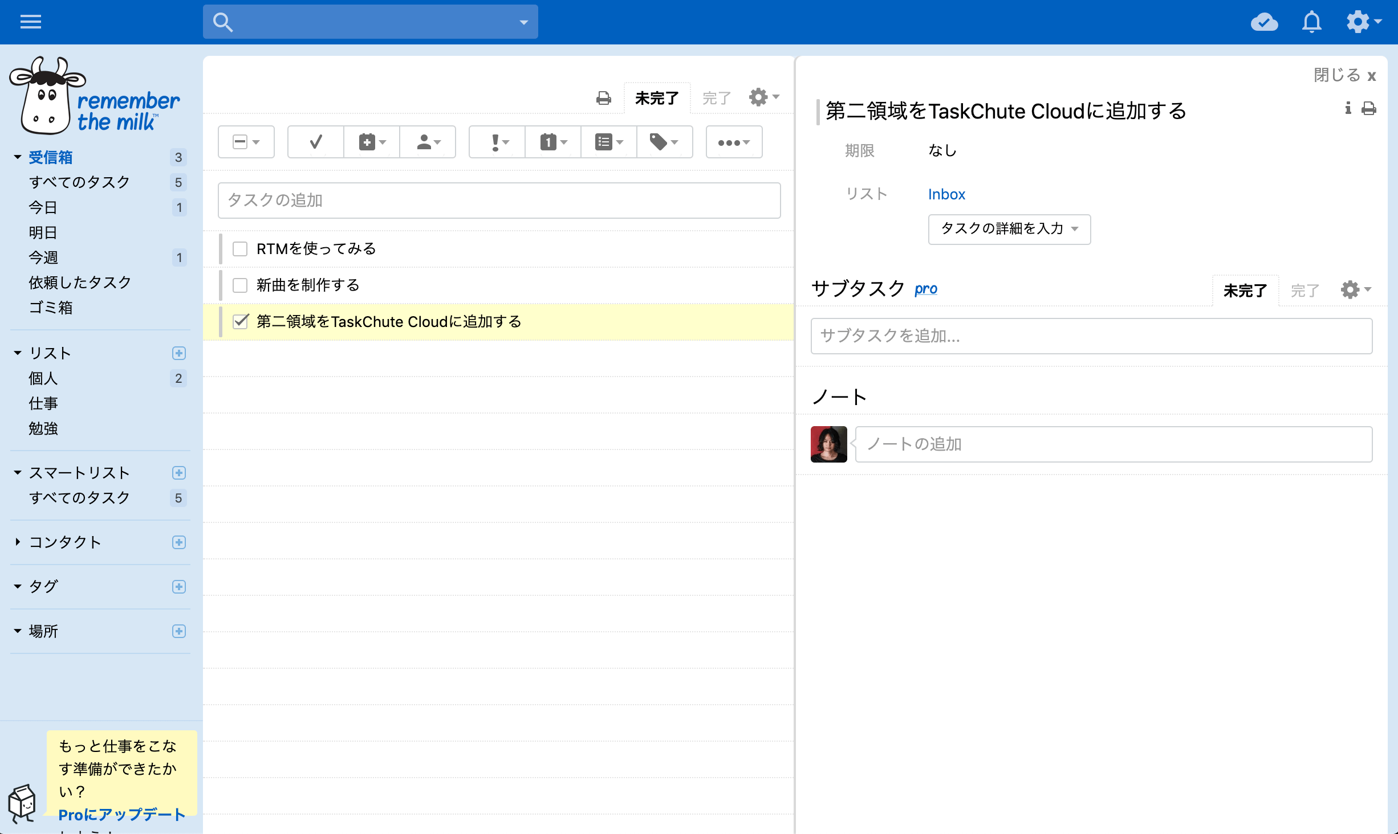The image size is (1398, 834).
Task: Add a new list with plus icon
Action: [179, 353]
